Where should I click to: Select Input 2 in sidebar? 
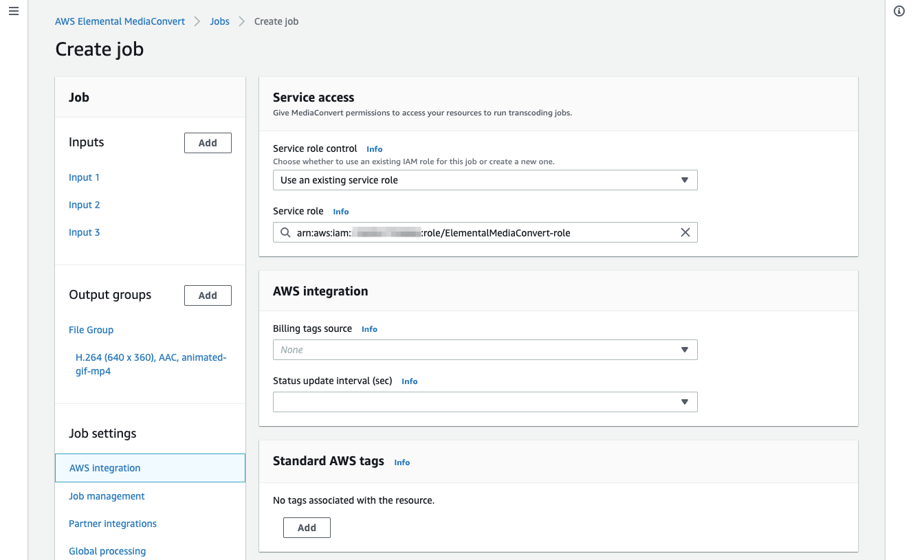click(x=84, y=205)
